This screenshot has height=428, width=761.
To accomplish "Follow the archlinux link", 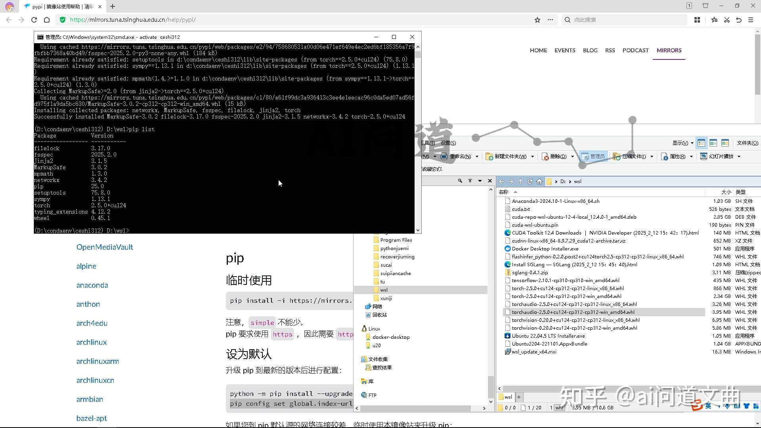I will click(91, 342).
